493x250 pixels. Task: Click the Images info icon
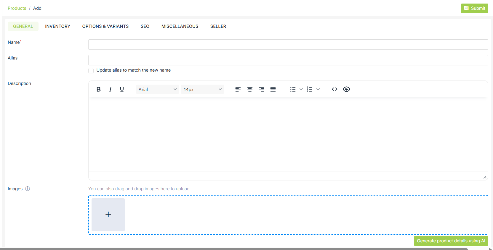(28, 189)
